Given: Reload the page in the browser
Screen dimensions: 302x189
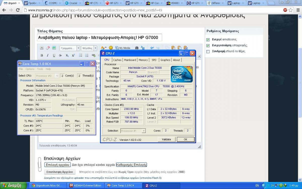Looking at the screenshot, I should pos(18,10).
